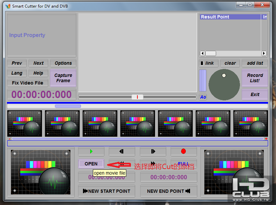Image resolution: width=276 pixels, height=205 pixels.
Task: Click the end point timecode field
Action: click(x=169, y=177)
